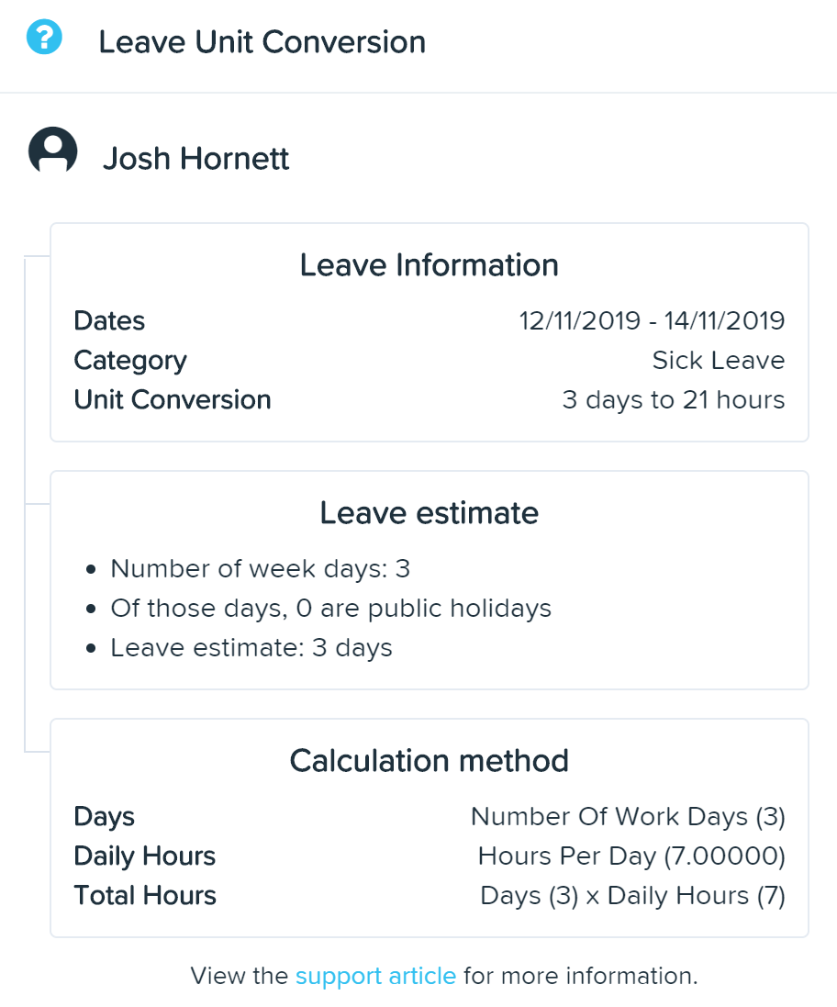This screenshot has width=837, height=1007.
Task: Click the 3 days to 21 hours conversion value
Action: [674, 399]
